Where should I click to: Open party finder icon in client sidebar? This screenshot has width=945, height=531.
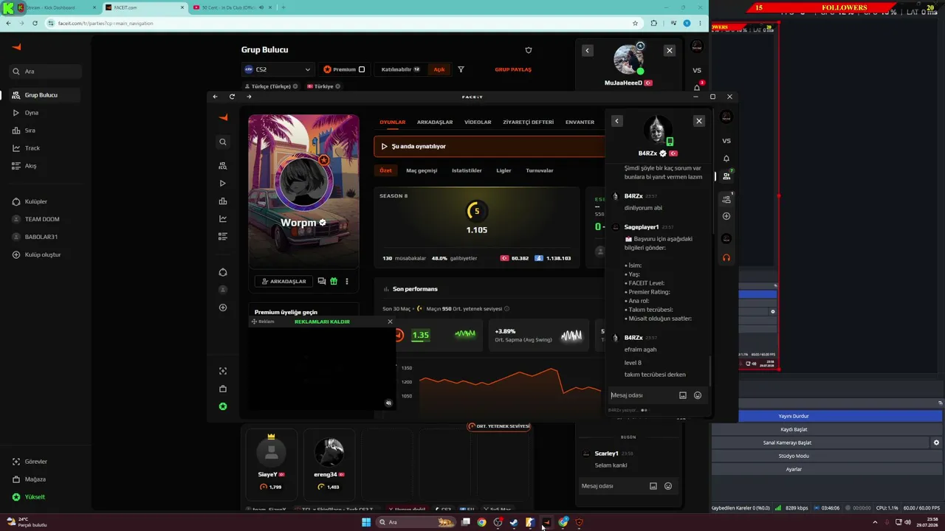(223, 166)
